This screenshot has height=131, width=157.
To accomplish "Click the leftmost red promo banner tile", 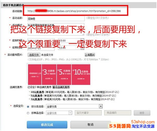I will tap(35, 74).
